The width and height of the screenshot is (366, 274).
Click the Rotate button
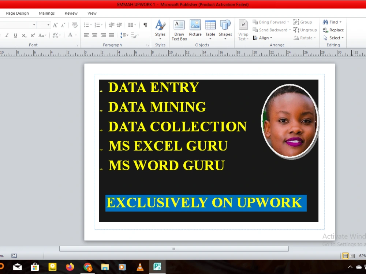pos(305,38)
